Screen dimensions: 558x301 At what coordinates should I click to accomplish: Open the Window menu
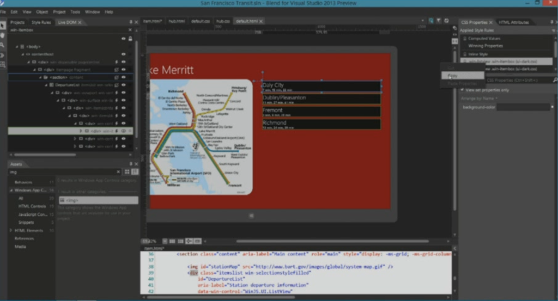92,12
